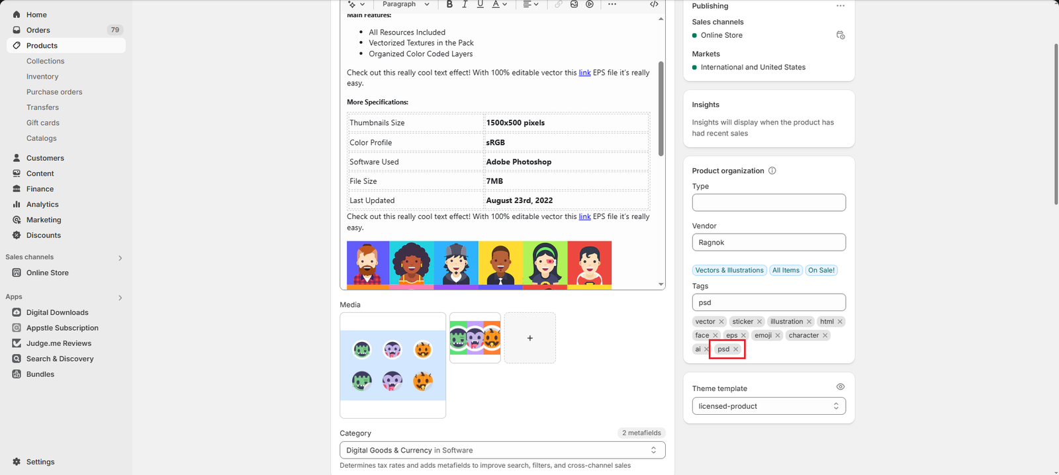Show info about Product organization

point(772,171)
